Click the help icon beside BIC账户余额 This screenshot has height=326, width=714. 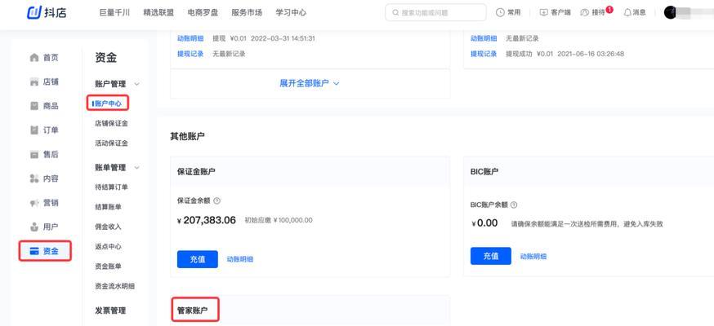coord(514,205)
